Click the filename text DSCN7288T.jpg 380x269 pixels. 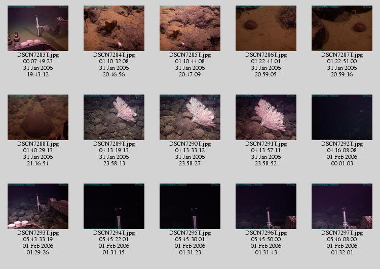(38, 144)
